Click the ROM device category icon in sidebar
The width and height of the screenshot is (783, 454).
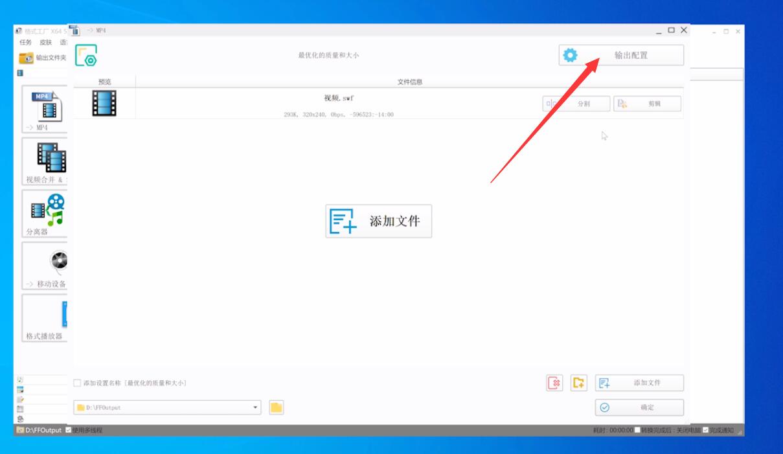click(20, 409)
